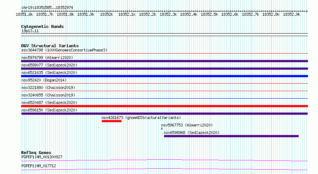The width and height of the screenshot is (318, 174).
Task: Click the thin red line for nsv952420
Action: click(164, 84)
